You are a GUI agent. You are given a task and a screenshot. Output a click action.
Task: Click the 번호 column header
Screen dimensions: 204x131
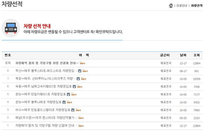(x=8, y=55)
